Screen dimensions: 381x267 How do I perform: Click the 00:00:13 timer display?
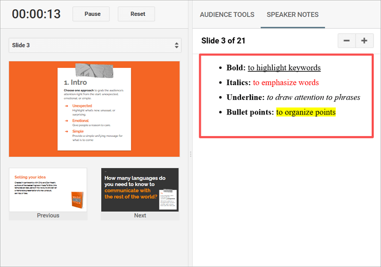36,14
